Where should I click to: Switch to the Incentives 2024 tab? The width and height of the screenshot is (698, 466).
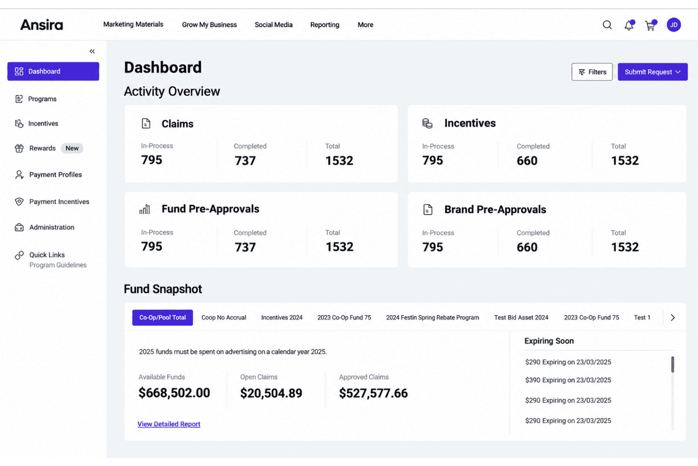tap(282, 318)
